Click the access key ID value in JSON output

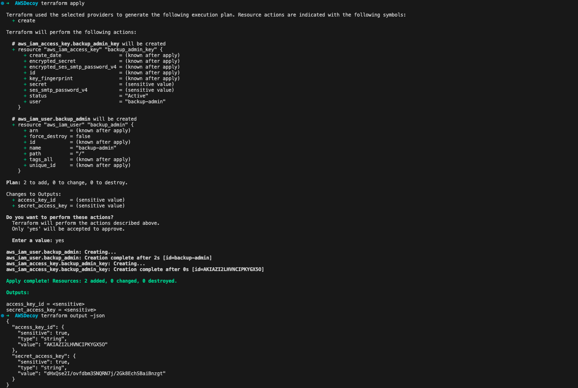(x=75, y=345)
